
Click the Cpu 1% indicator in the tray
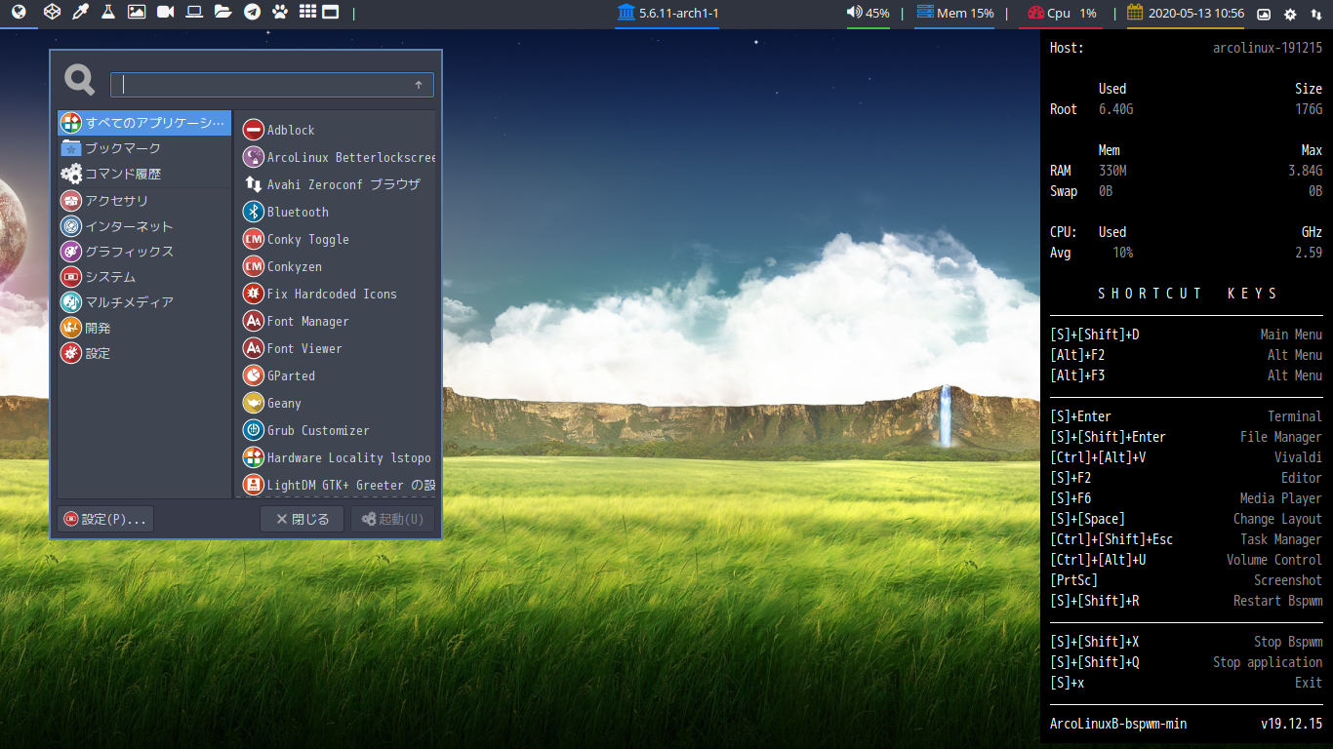pos(1062,13)
